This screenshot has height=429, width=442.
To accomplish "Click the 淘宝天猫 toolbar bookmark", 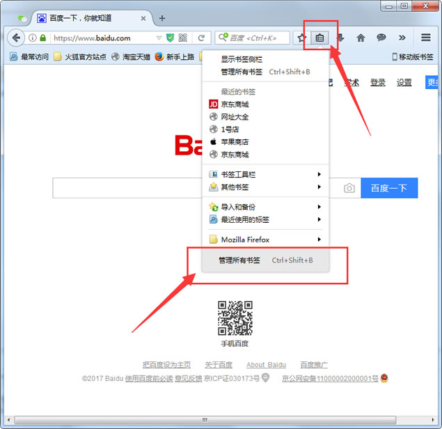I will [131, 57].
